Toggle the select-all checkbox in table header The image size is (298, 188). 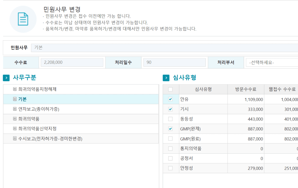[x=171, y=89]
